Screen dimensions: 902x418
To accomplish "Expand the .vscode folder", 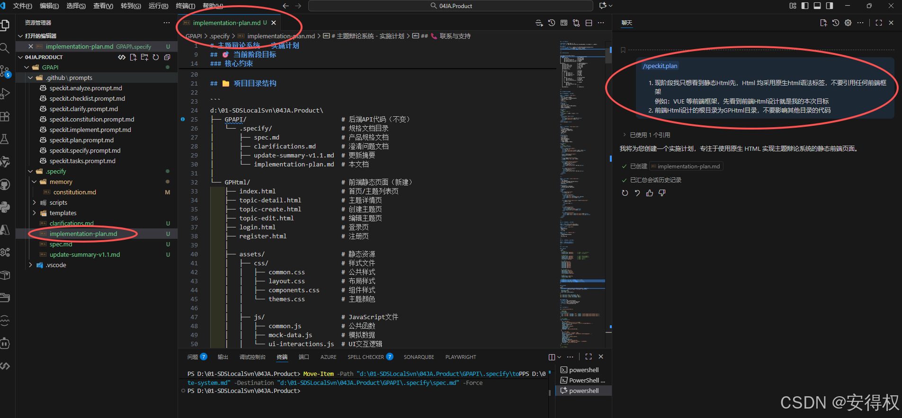I will pyautogui.click(x=31, y=265).
